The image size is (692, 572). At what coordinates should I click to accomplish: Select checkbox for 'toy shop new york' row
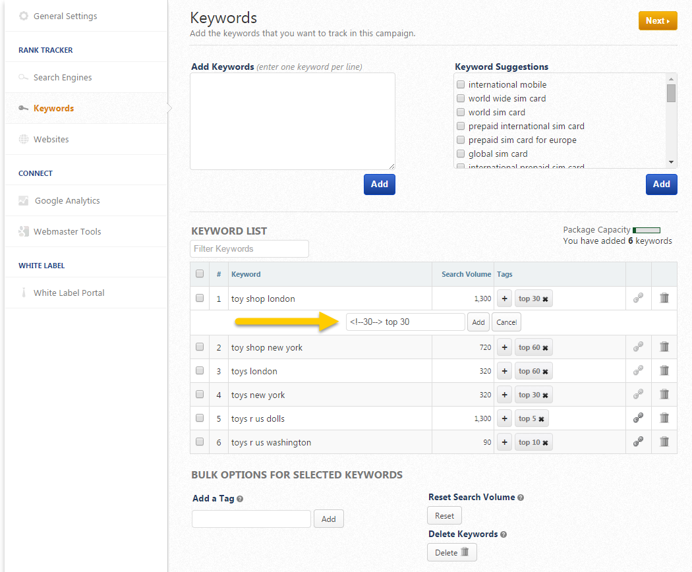(x=200, y=347)
